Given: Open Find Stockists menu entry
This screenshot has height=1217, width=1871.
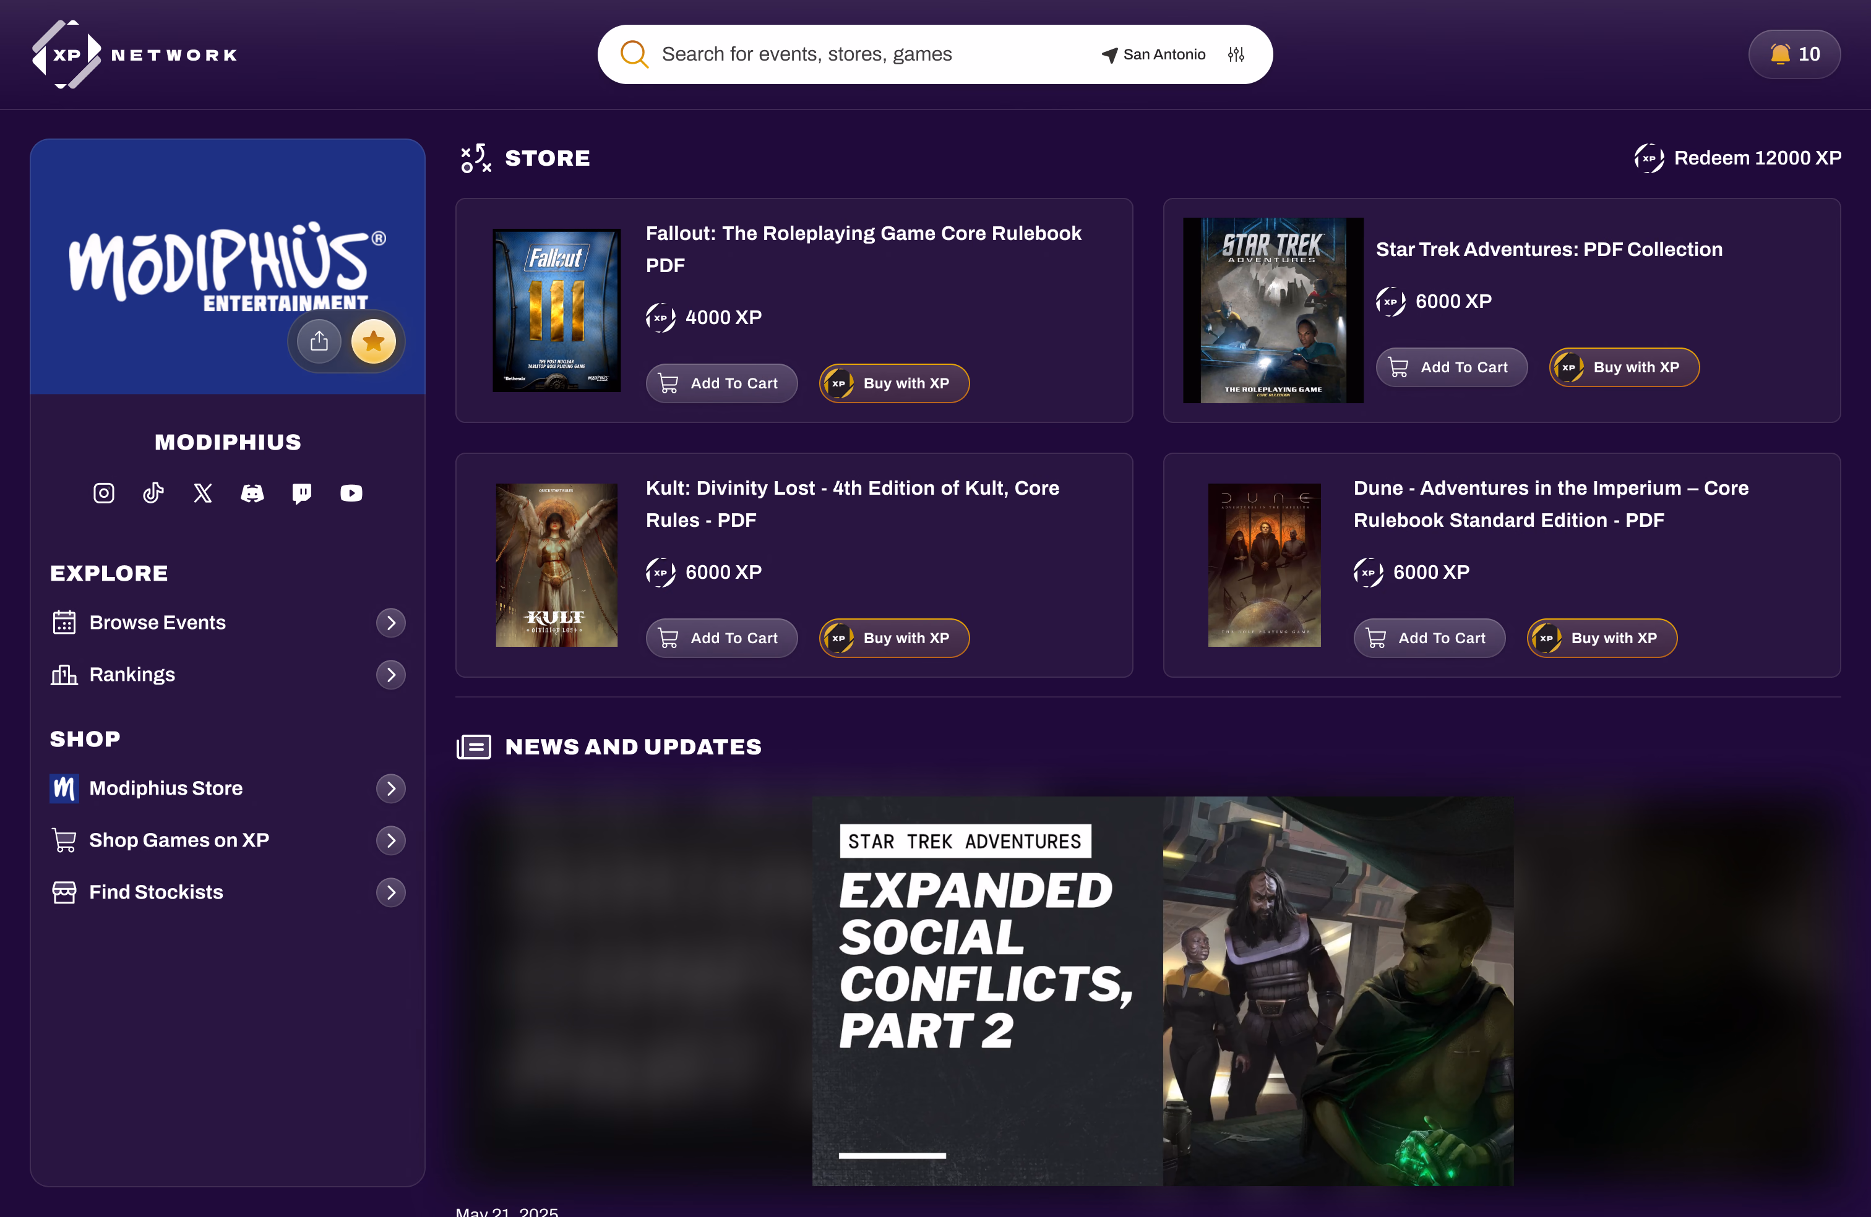Looking at the screenshot, I should [x=228, y=892].
